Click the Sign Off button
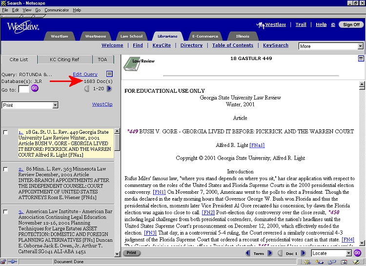Screen dimensions: 366x266 pos(351,24)
